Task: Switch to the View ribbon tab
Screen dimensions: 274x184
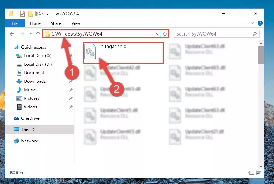Action: [76, 23]
